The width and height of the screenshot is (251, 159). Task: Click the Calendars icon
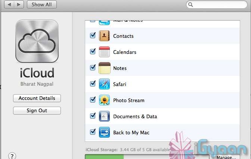tap(104, 52)
